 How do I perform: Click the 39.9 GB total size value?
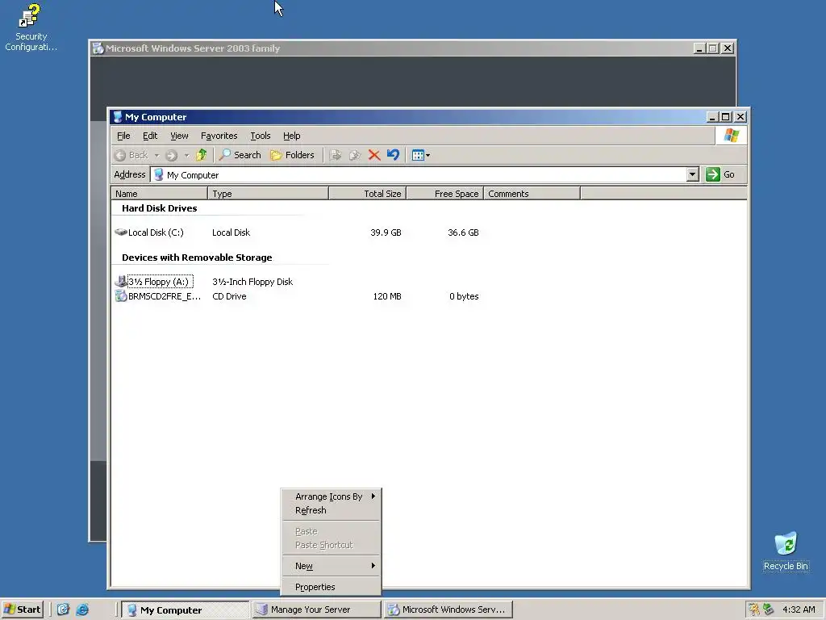tap(386, 232)
